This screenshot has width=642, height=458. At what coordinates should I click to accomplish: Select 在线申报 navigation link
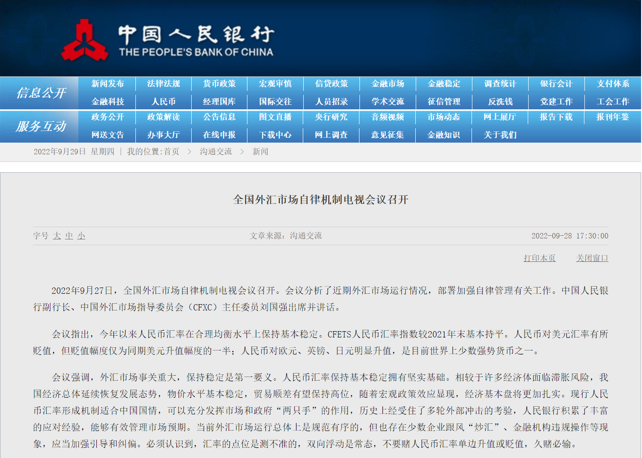coord(219,135)
